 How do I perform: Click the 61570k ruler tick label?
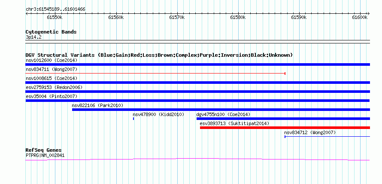tap(177, 17)
